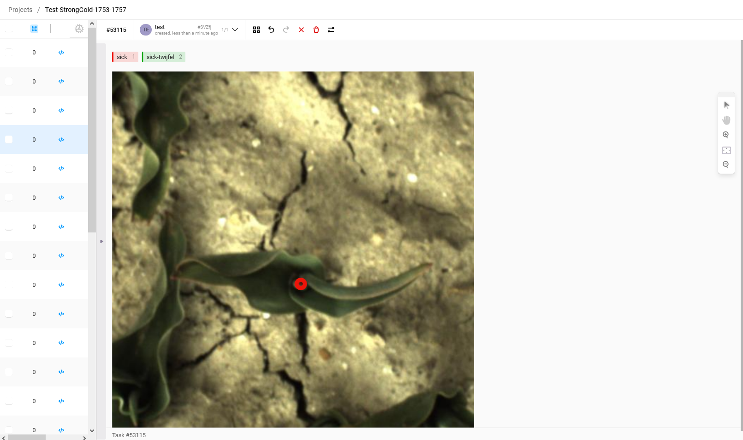This screenshot has width=743, height=440.
Task: Zoom out of the image
Action: pyautogui.click(x=726, y=165)
